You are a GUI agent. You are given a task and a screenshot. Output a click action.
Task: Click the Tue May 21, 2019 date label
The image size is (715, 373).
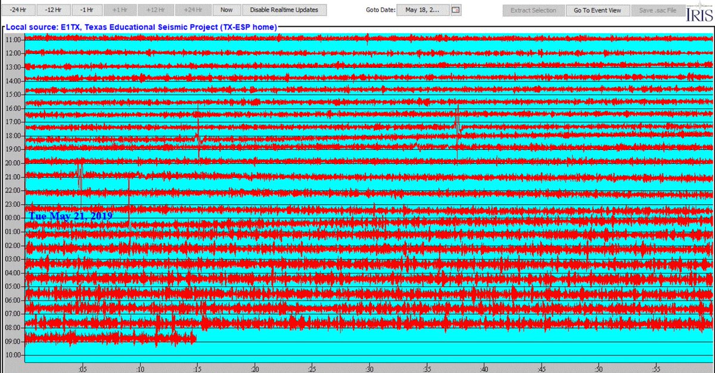point(71,216)
